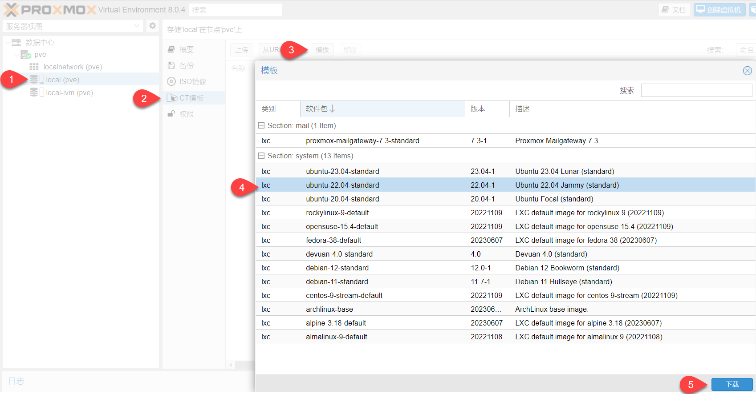Click the 概要 book icon
The height and width of the screenshot is (394, 756).
(171, 49)
